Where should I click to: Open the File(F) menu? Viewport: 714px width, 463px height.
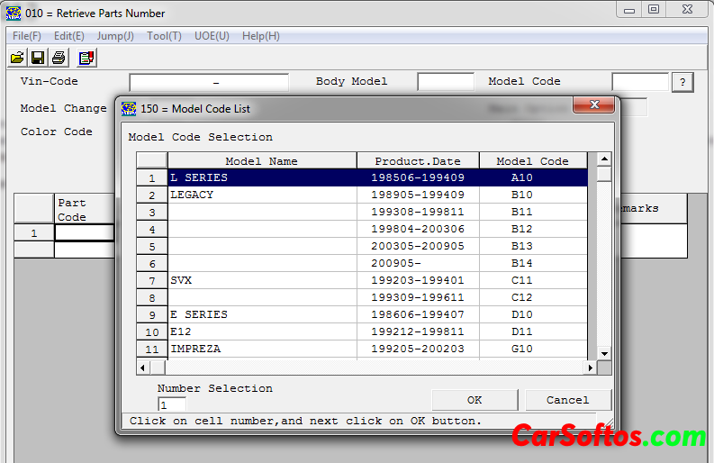pos(26,36)
